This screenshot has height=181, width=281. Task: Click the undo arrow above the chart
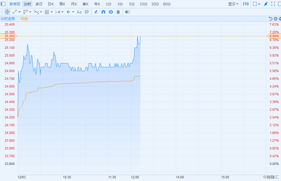click(271, 19)
